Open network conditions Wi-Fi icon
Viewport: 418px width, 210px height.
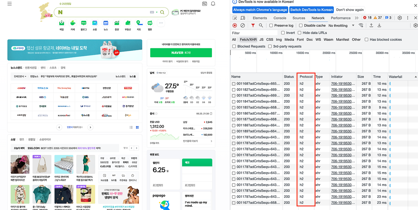pos(361,25)
